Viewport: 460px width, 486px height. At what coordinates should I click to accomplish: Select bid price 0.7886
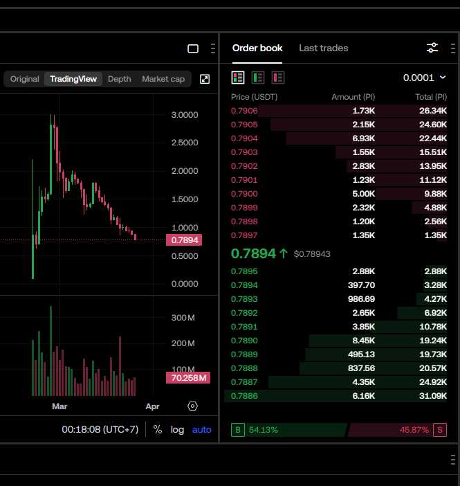point(244,396)
